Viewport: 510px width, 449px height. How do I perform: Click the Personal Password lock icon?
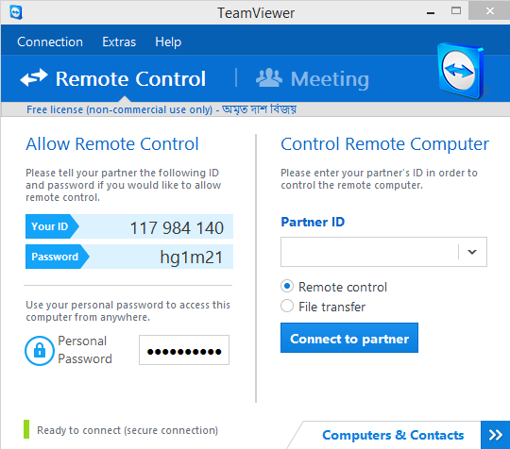40,351
